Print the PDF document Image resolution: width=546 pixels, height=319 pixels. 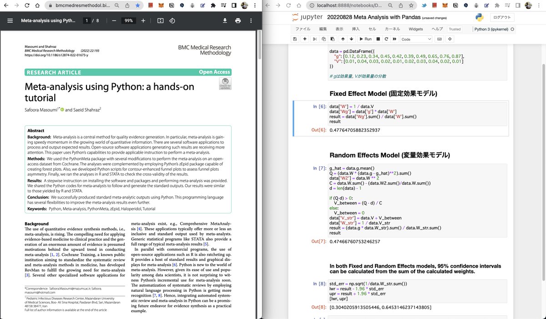[x=238, y=21]
